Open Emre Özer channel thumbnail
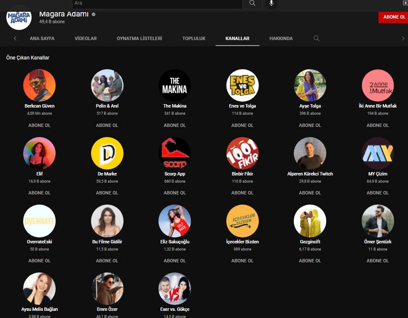Viewport: 408px width, 318px height. point(107,288)
